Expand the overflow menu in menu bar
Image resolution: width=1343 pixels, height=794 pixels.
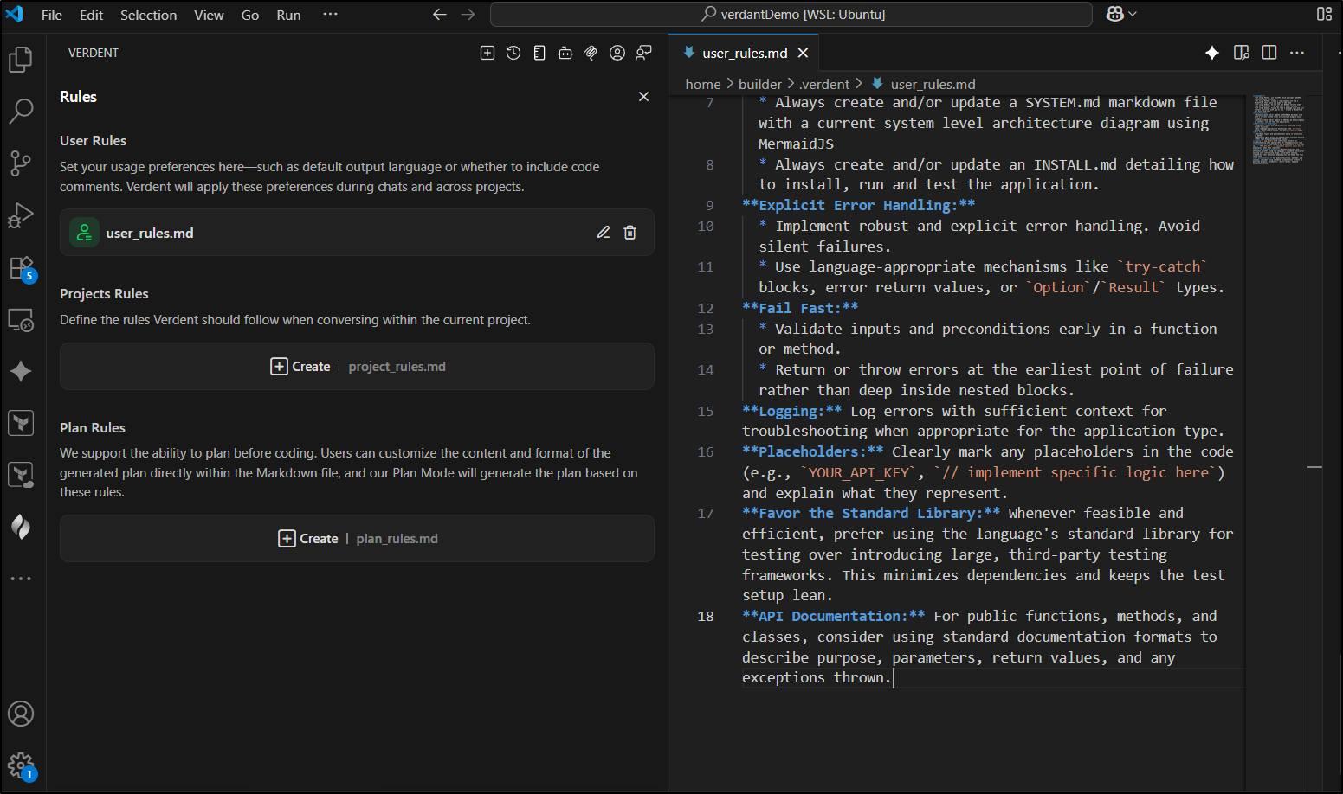pos(330,14)
